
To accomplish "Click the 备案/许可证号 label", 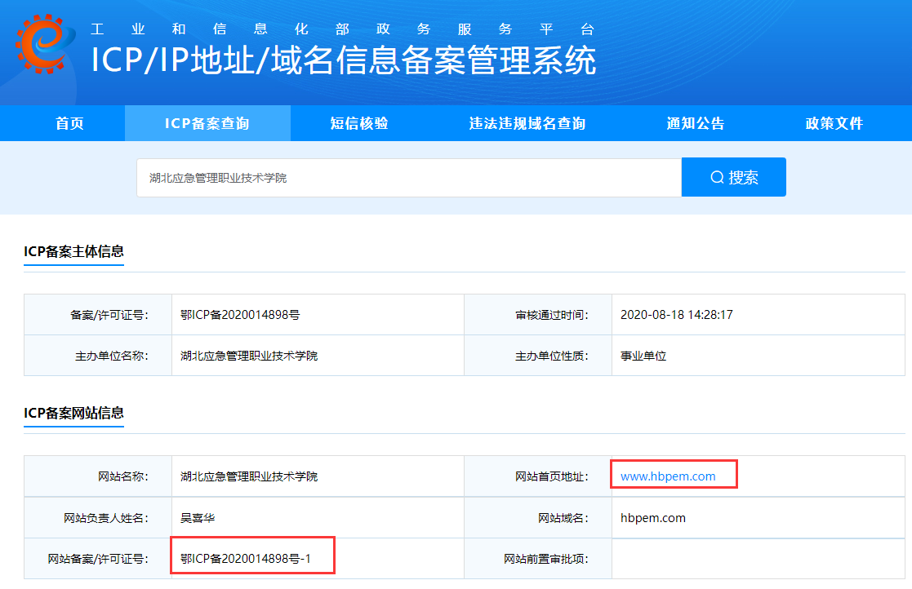I will click(x=109, y=315).
